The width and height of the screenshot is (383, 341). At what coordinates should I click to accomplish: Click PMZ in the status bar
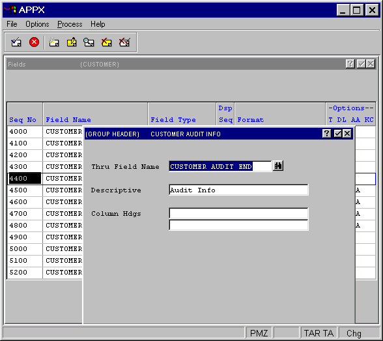pyautogui.click(x=259, y=333)
